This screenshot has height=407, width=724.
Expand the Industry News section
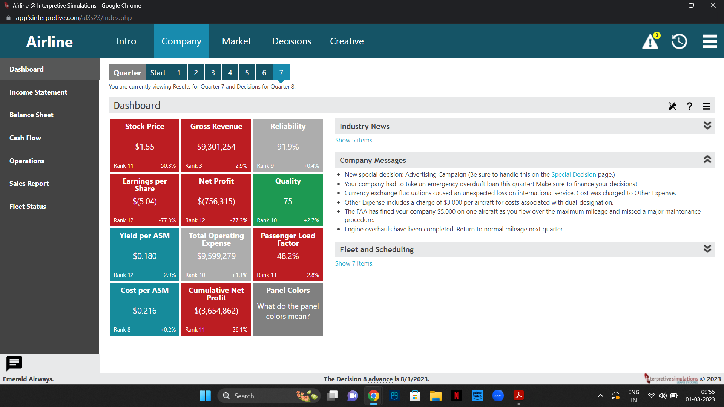(707, 125)
